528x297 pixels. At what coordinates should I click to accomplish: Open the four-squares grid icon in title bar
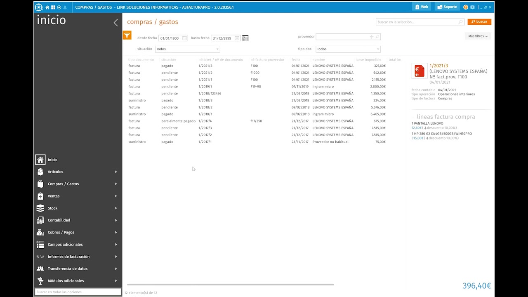(x=53, y=7)
